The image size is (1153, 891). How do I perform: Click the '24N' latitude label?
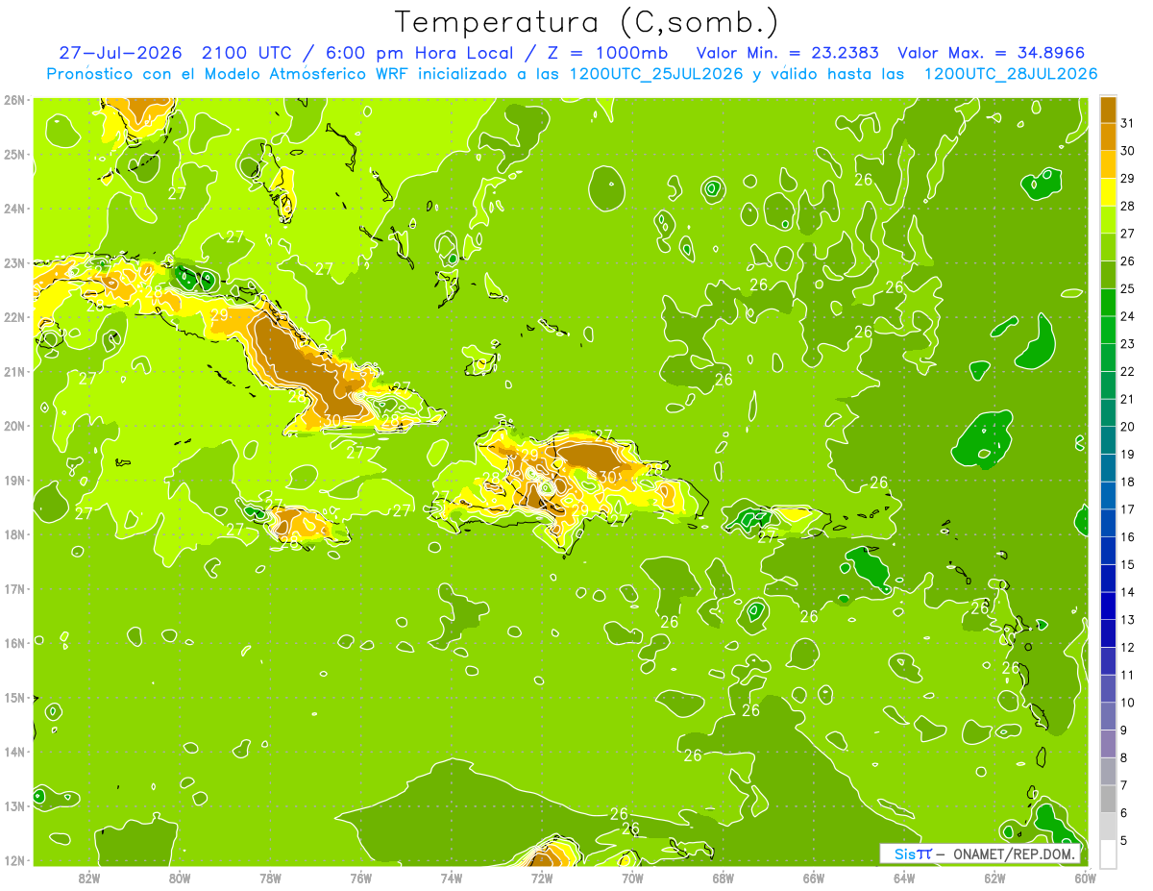pyautogui.click(x=15, y=209)
